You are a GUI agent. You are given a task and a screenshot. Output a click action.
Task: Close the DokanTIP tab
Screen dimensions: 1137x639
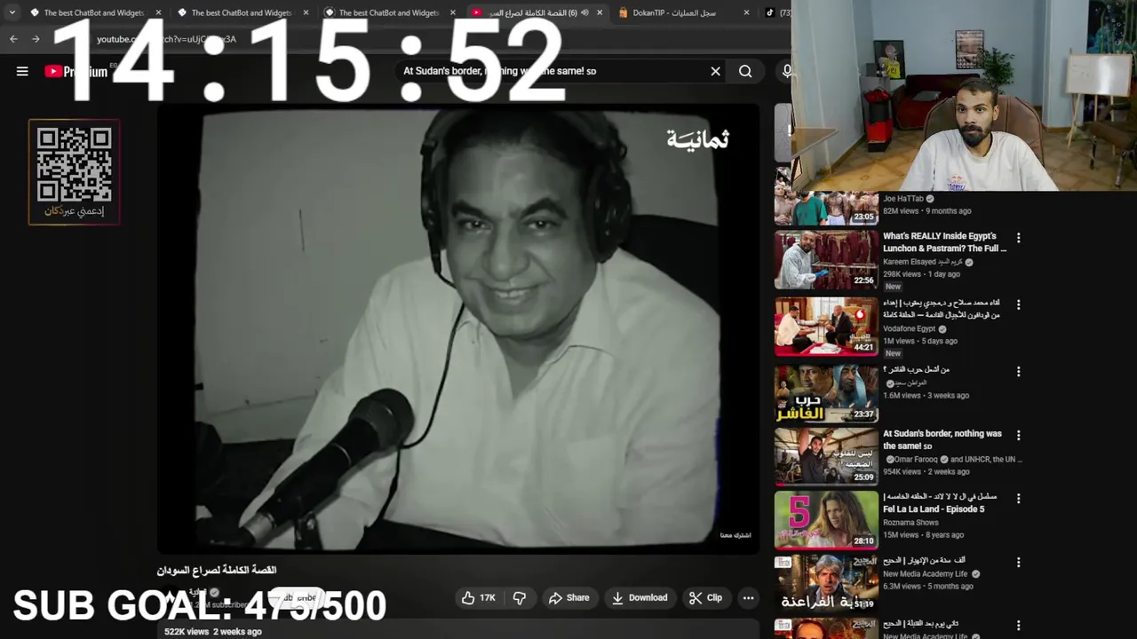pos(746,12)
